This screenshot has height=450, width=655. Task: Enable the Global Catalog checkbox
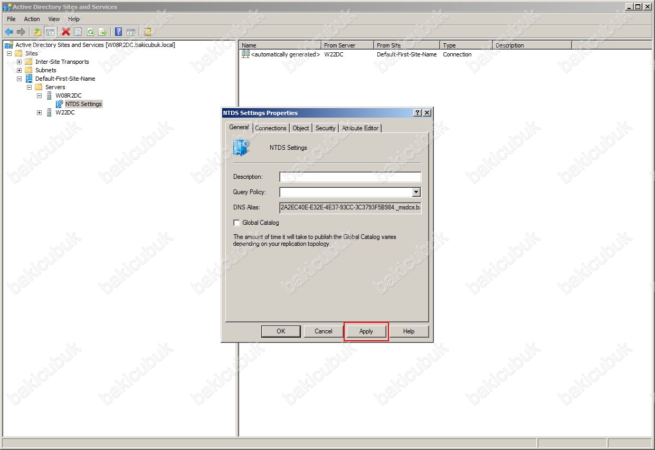point(236,223)
